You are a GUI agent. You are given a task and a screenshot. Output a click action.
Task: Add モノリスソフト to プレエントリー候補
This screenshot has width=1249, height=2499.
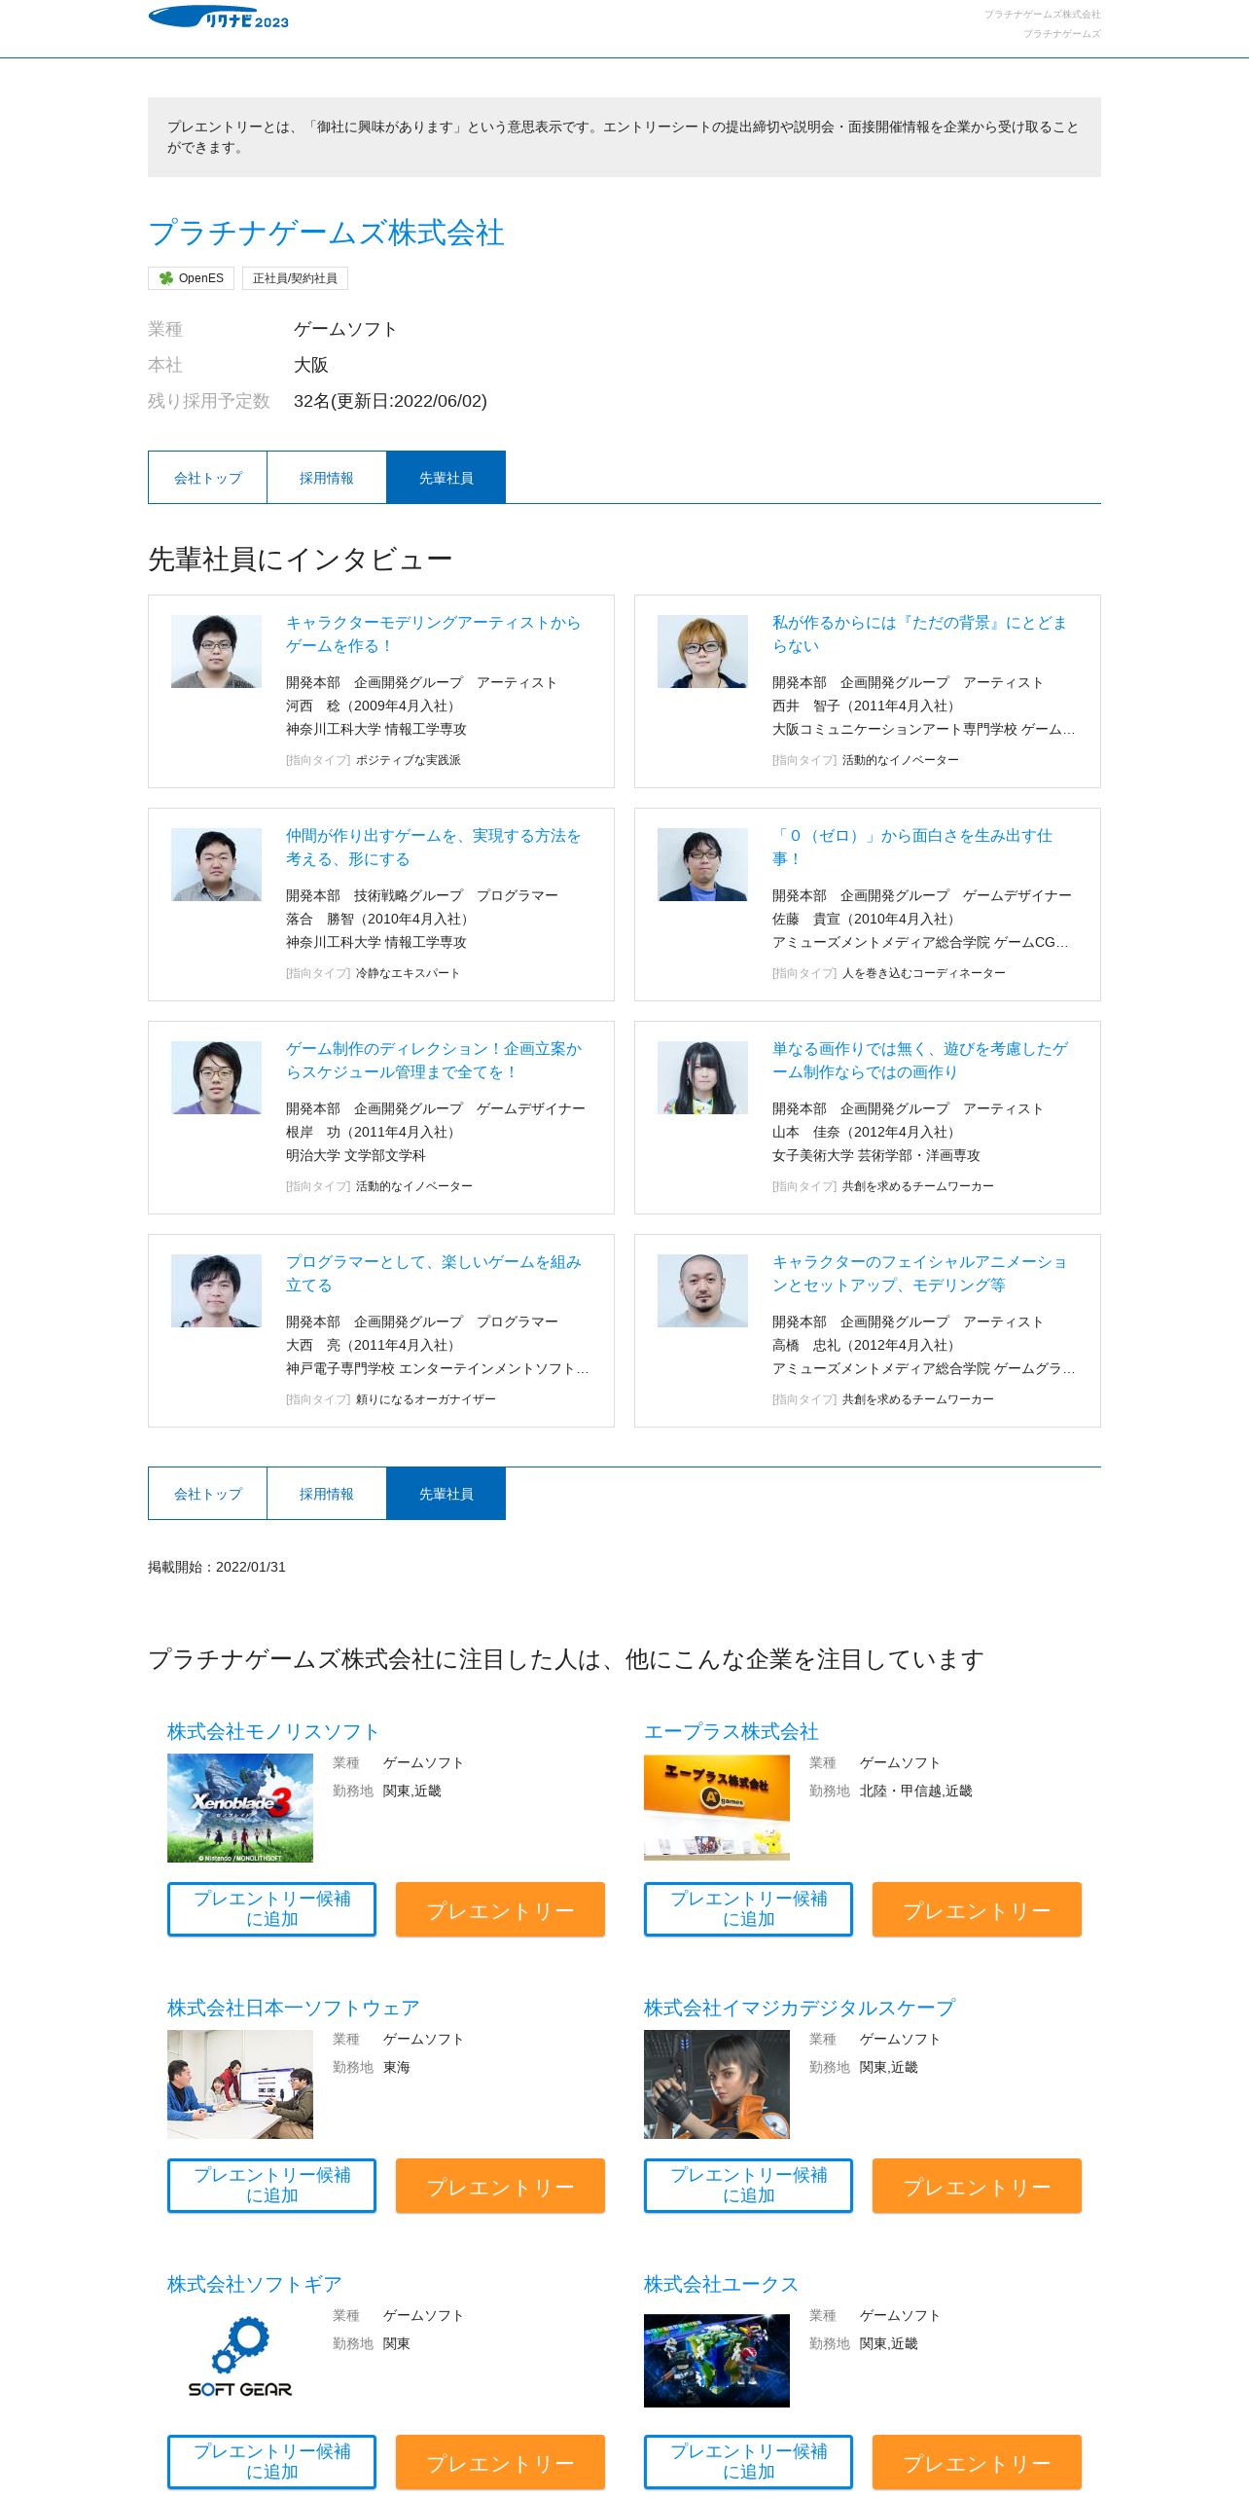coord(271,1909)
